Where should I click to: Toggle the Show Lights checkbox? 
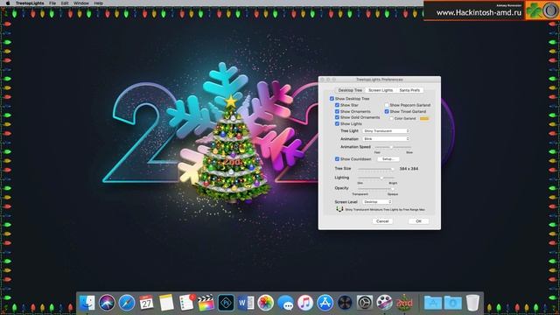tap(337, 123)
